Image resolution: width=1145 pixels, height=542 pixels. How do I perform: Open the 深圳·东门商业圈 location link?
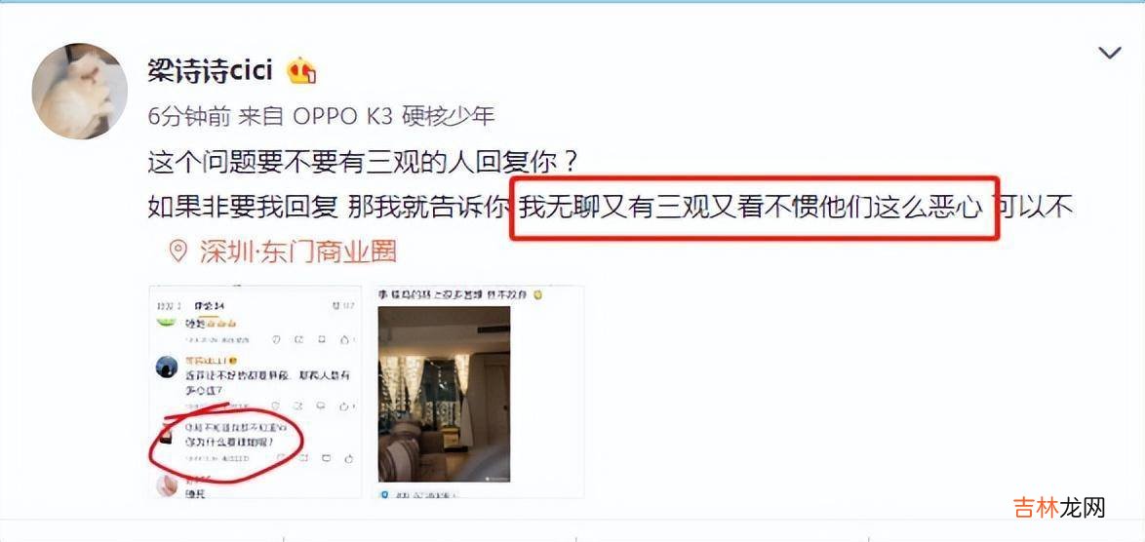[x=297, y=252]
